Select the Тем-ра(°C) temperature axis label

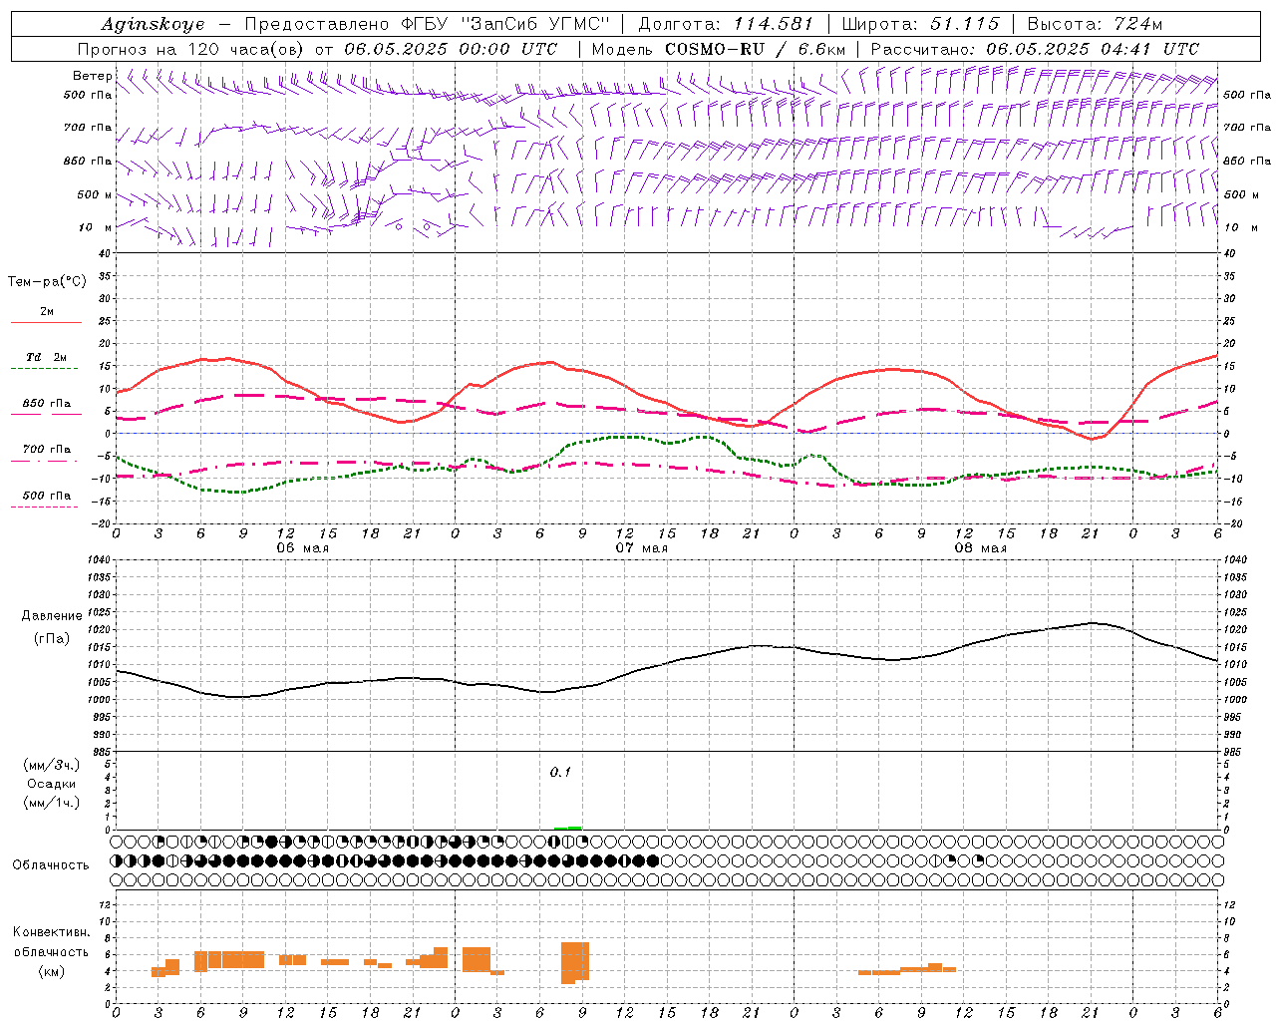47,282
